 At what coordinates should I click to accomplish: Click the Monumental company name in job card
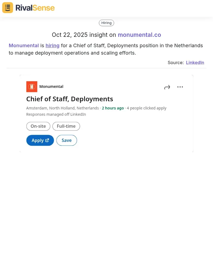click(51, 87)
